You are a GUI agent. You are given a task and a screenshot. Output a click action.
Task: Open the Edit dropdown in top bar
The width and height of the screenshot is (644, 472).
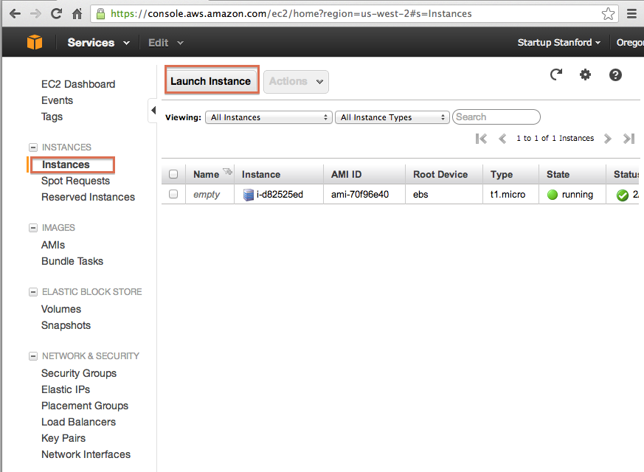pyautogui.click(x=165, y=43)
